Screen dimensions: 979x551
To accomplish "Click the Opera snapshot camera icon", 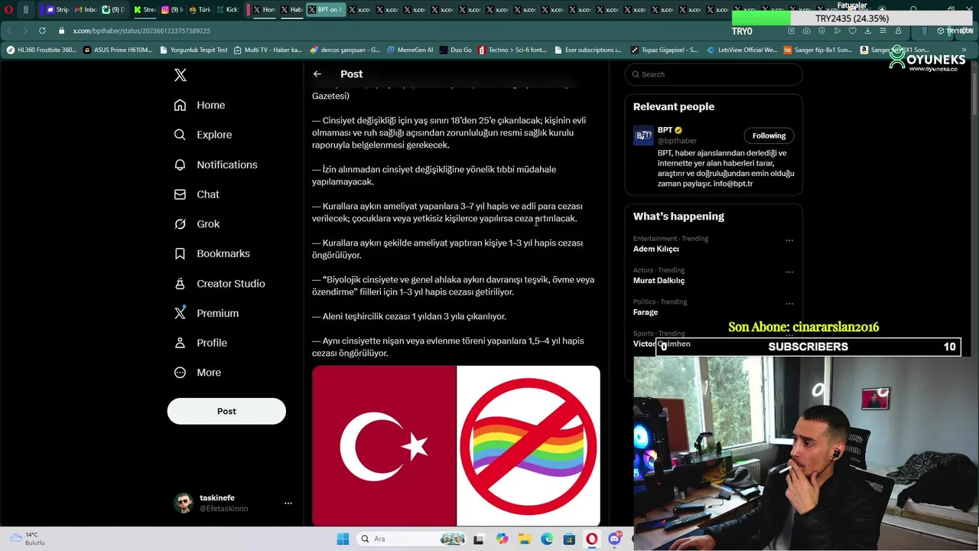I will [x=806, y=31].
